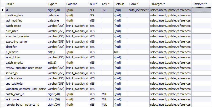Select the batch_priority int(11) type cell
Image resolution: width=212 pixels, height=108 pixels.
56,63
